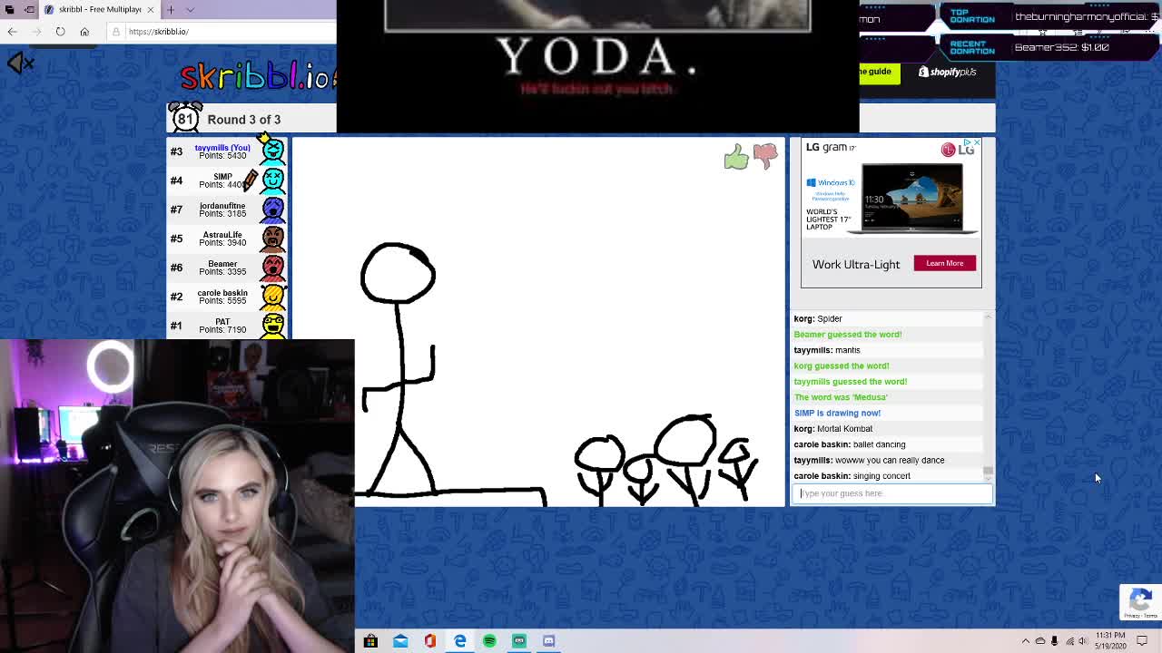Click the reCAPTCHA badge
This screenshot has width=1162, height=653.
(1140, 601)
